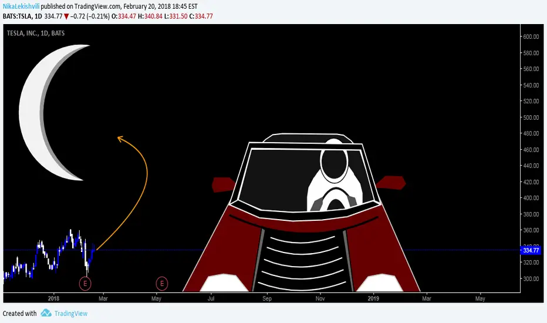
Task: Click the 2018 label on the time axis
Action: [x=53, y=298]
